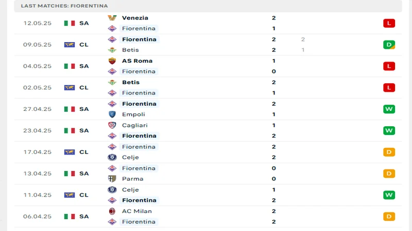Viewport: 412px width, 231px height.
Task: Click the Parma team crest
Action: pos(112,179)
